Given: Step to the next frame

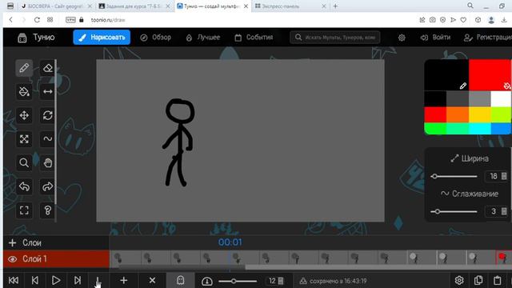Looking at the screenshot, I should pos(78,281).
